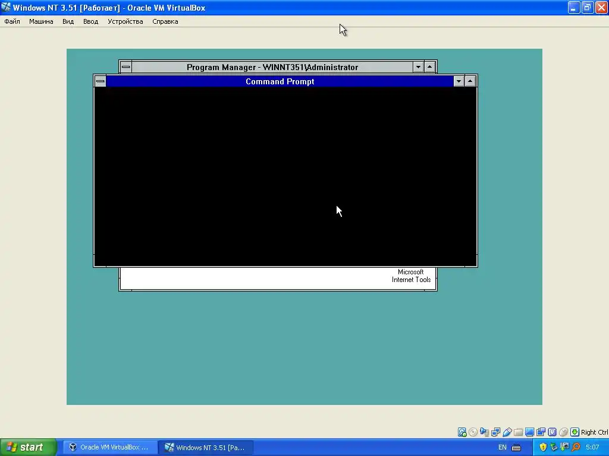Click the CPU virtualization status icon
609x456 pixels.
552,432
